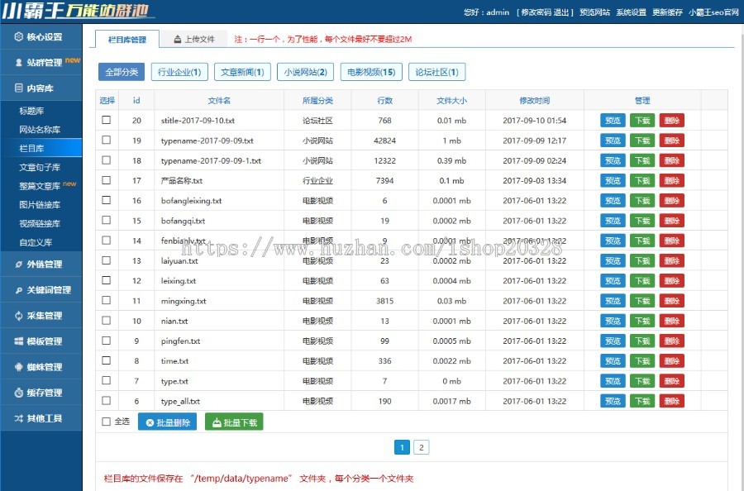Click the 批量删除 batch delete button
Image resolution: width=744 pixels, height=491 pixels.
pyautogui.click(x=168, y=422)
